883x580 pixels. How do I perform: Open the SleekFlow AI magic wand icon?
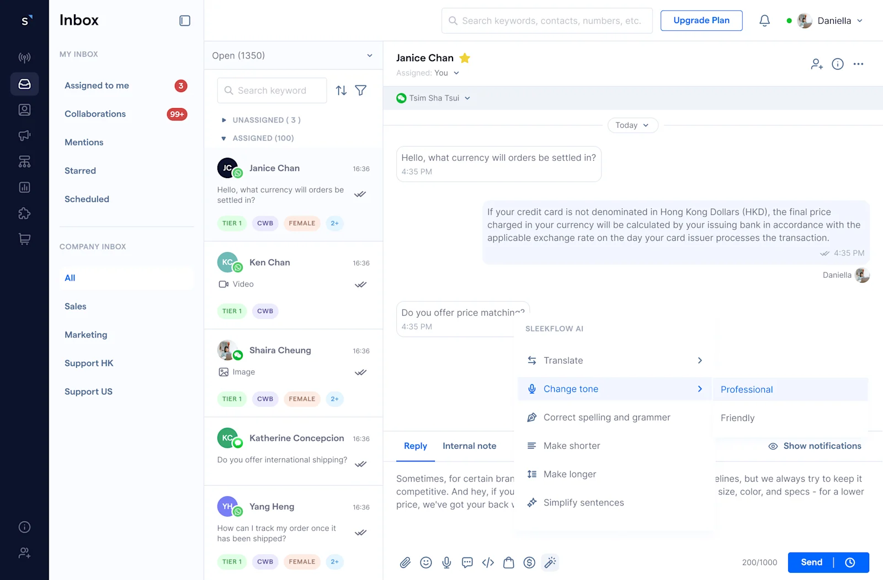coord(550,562)
